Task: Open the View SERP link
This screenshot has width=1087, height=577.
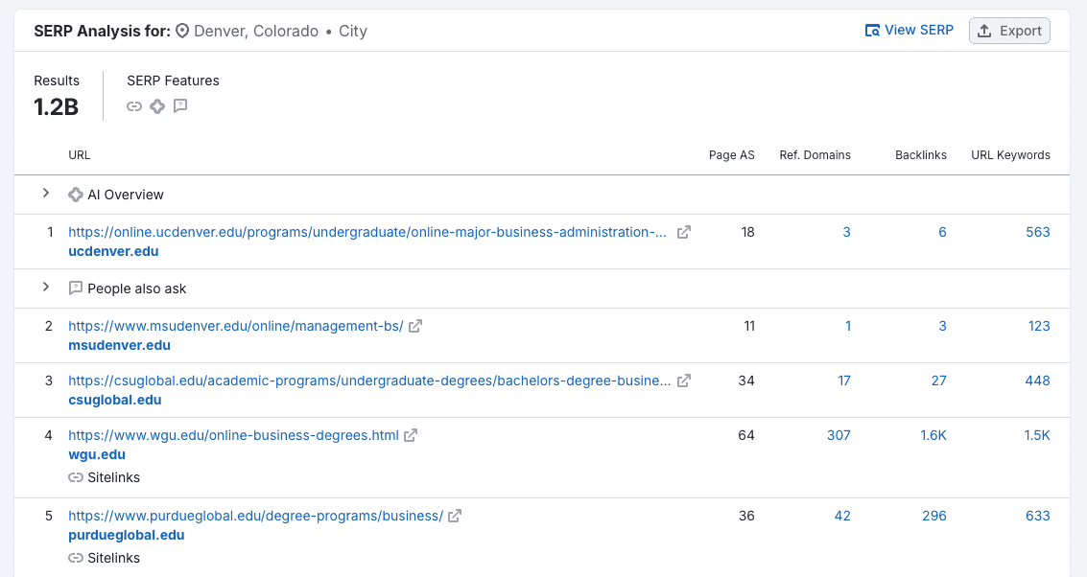Action: pos(909,30)
